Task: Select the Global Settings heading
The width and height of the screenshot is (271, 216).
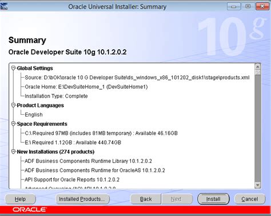Action: tap(35, 68)
